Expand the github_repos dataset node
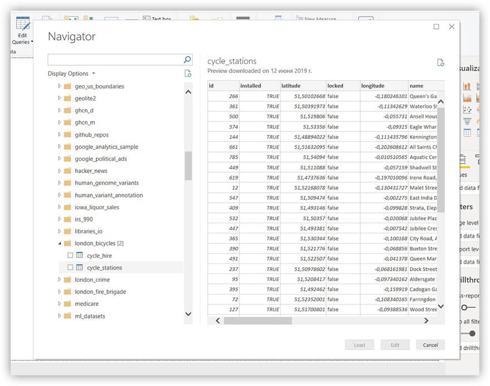Screen dimensions: 490x386 coord(60,135)
